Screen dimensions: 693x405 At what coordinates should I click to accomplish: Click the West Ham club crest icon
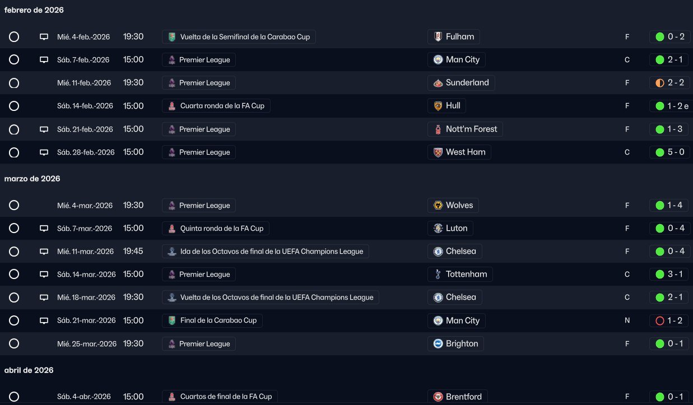[438, 152]
